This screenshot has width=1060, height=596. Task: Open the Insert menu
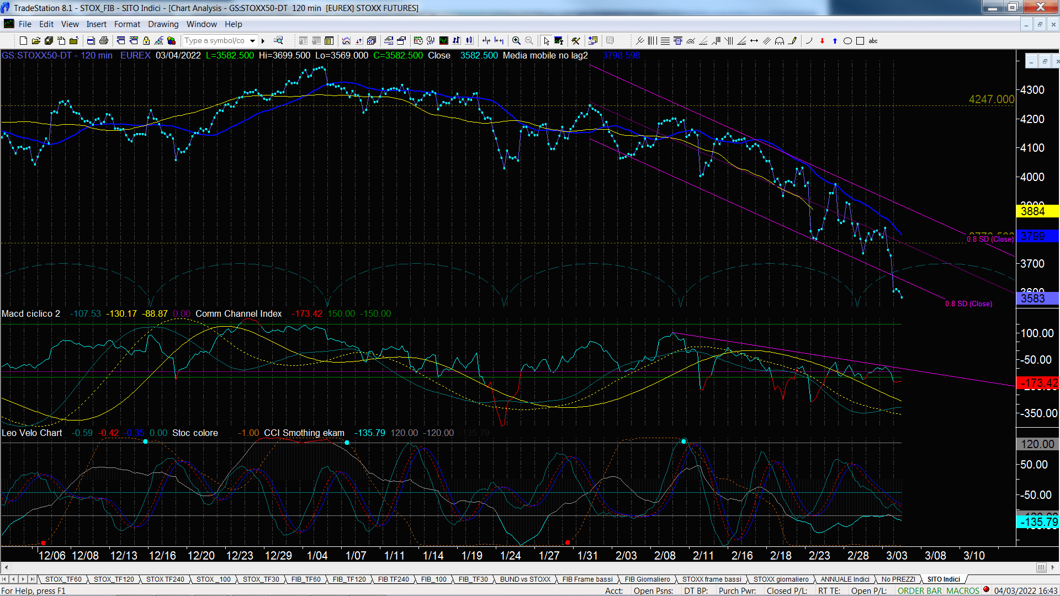pyautogui.click(x=96, y=24)
